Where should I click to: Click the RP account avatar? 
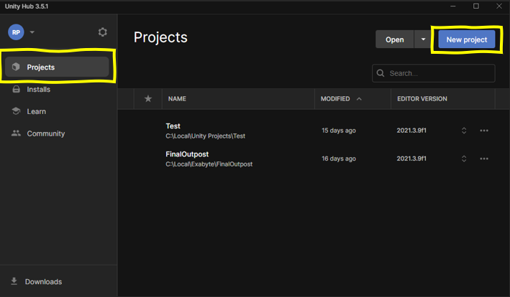pos(16,32)
